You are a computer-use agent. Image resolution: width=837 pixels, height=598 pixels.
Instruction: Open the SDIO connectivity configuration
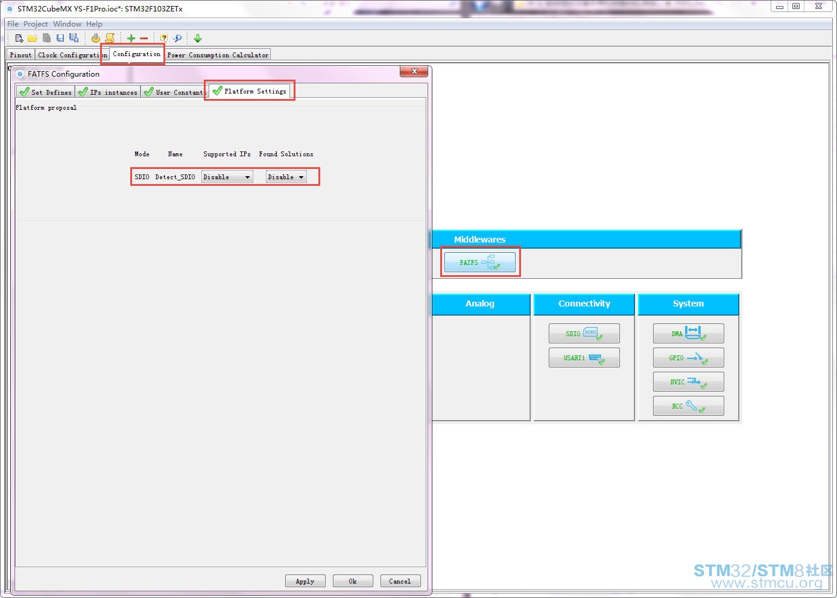[x=584, y=334]
